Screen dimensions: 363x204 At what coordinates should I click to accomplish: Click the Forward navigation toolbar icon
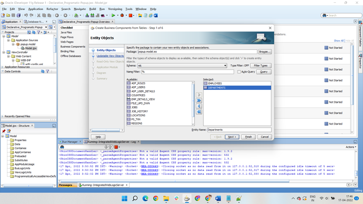tap(65, 15)
